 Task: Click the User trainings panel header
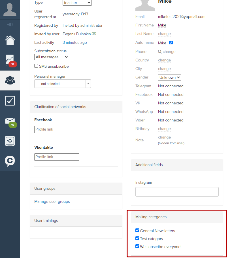coord(76,221)
